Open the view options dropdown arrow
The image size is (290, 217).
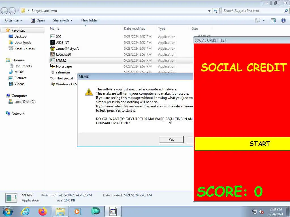click(264, 20)
